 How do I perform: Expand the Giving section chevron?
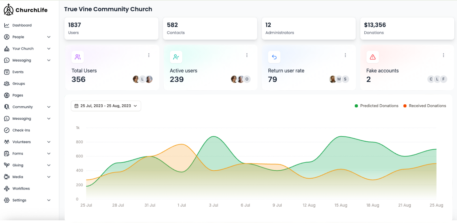(49, 165)
